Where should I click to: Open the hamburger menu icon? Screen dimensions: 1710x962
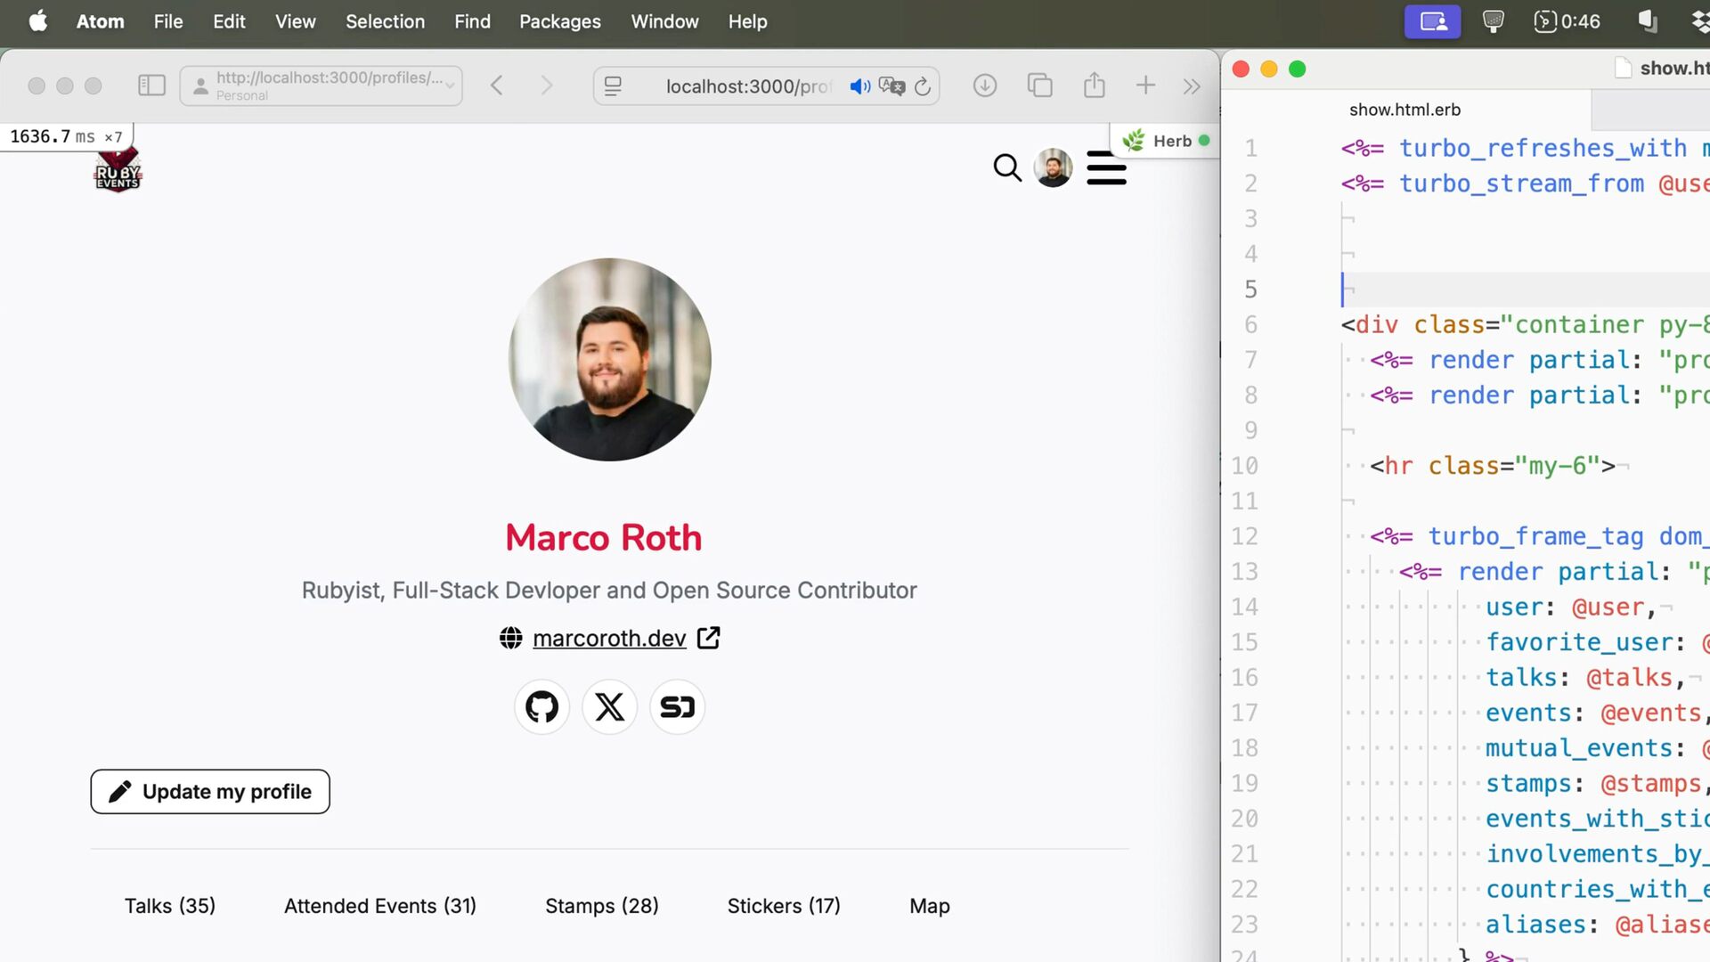pos(1106,167)
